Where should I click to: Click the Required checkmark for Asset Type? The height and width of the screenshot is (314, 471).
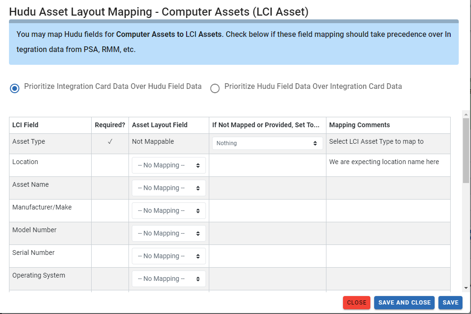(x=110, y=141)
